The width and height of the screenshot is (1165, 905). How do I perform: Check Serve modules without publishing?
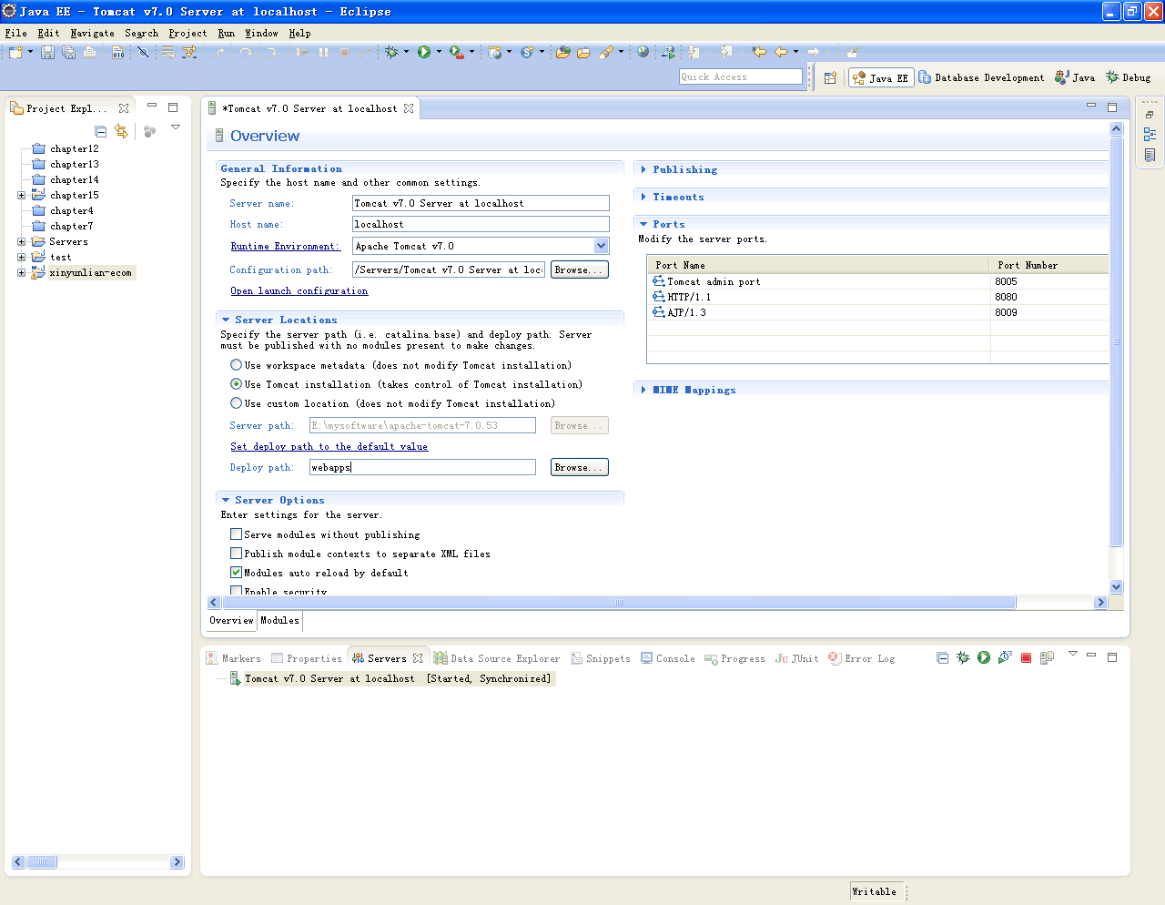coord(236,534)
